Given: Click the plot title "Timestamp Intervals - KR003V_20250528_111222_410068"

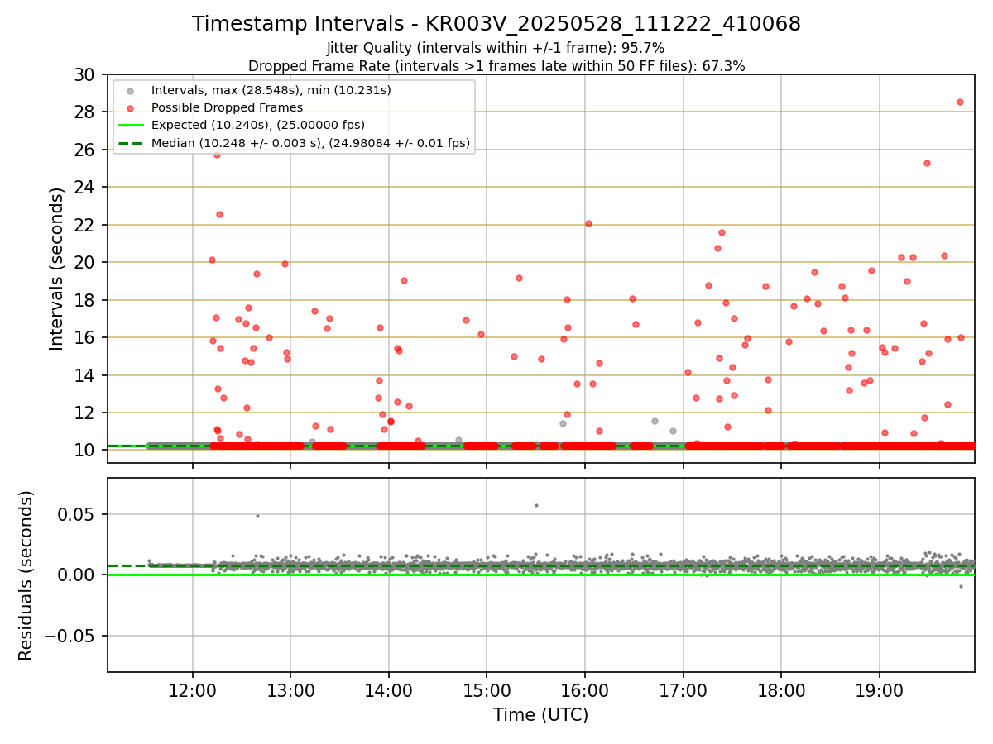Looking at the screenshot, I should point(496,24).
